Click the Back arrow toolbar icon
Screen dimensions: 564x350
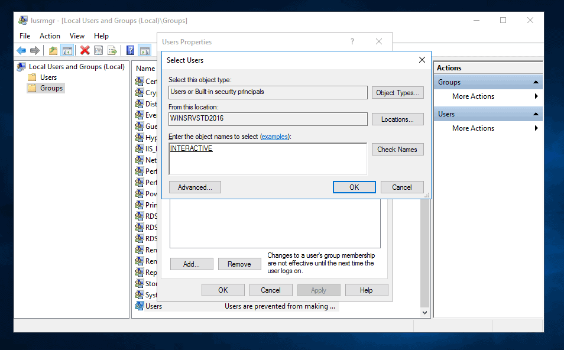pyautogui.click(x=21, y=51)
